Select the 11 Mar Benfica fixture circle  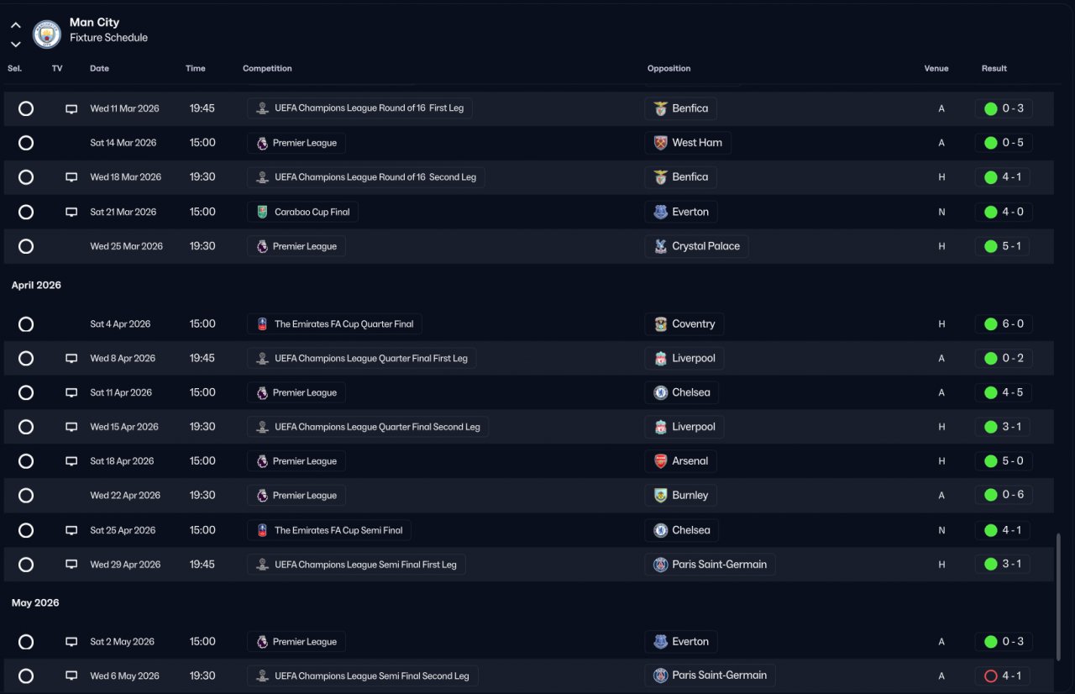(26, 108)
